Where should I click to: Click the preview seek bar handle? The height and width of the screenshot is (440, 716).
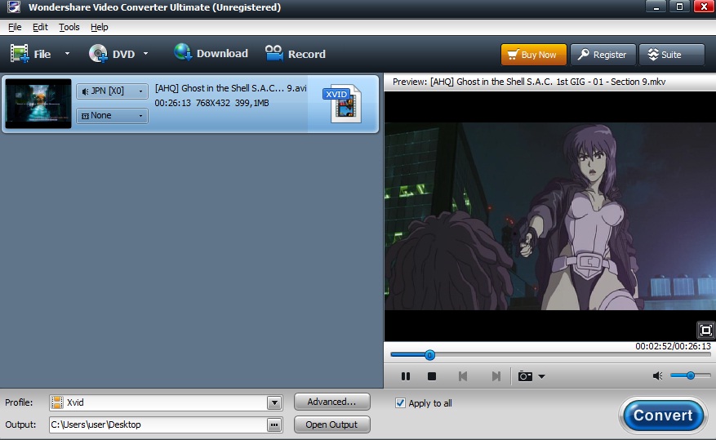pyautogui.click(x=429, y=354)
